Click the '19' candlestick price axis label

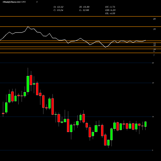coord(153,83)
